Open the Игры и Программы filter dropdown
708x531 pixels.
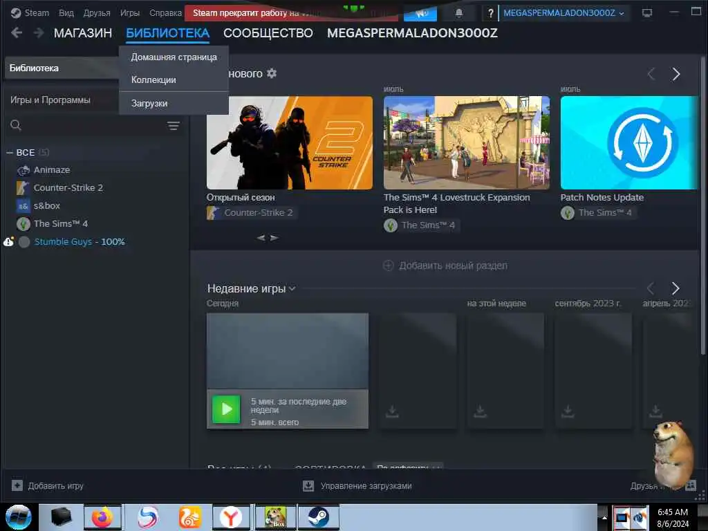pyautogui.click(x=62, y=100)
